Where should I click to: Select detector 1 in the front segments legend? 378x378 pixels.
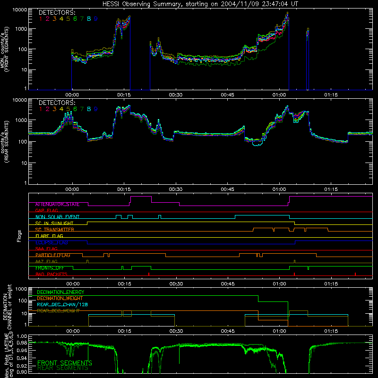click(41, 19)
